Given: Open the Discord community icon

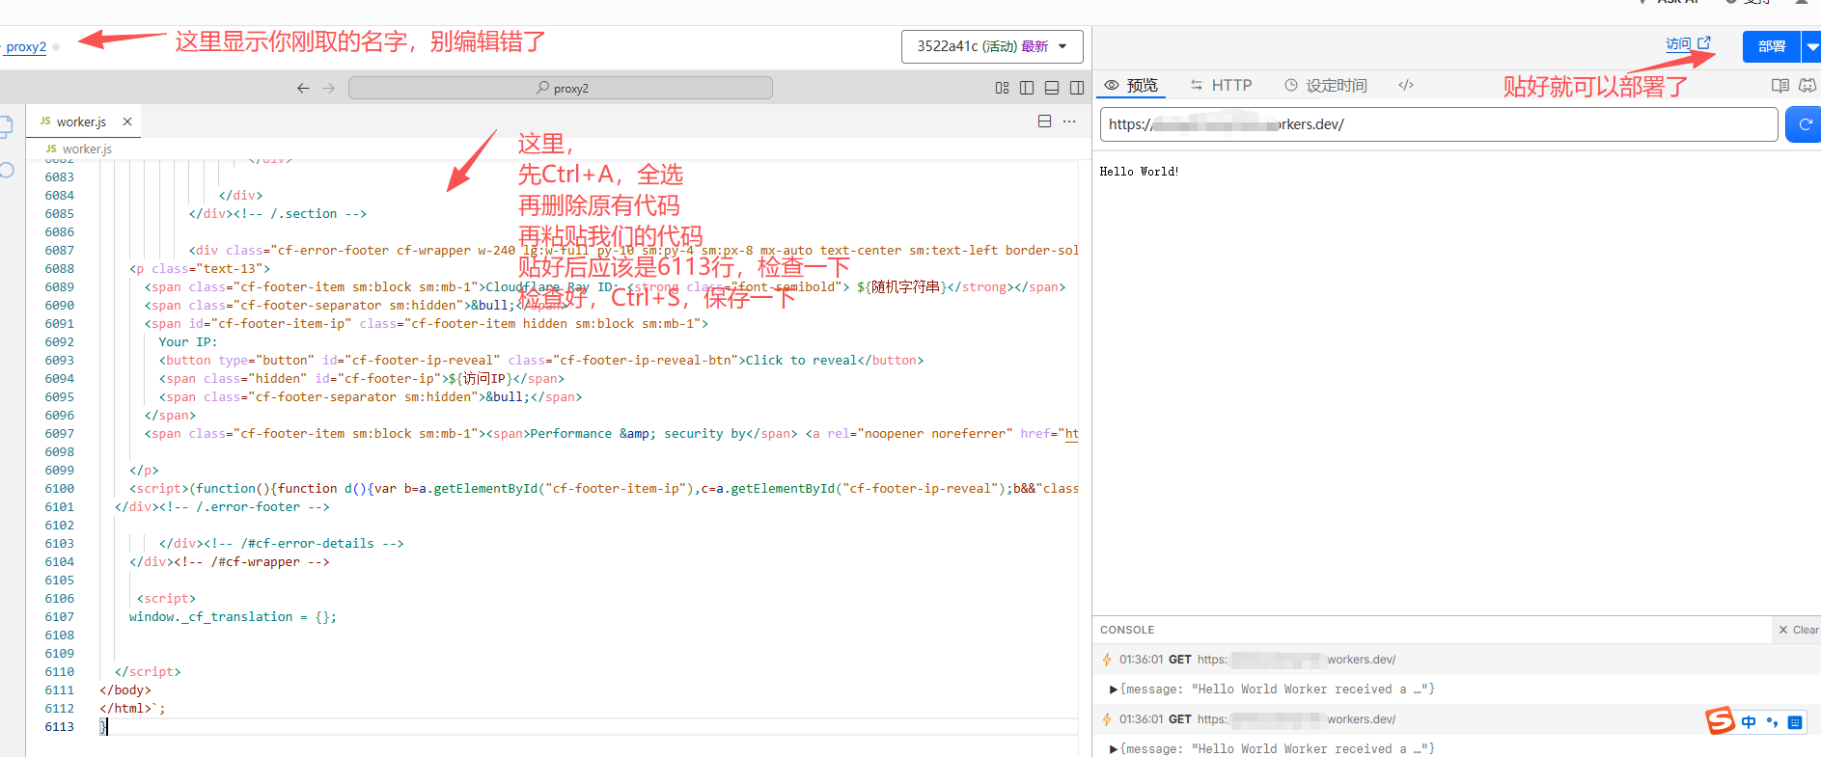Looking at the screenshot, I should [x=1807, y=86].
